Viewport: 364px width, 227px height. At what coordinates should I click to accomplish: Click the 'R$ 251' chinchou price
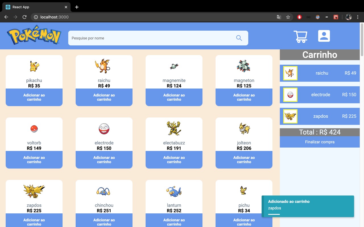point(104,211)
